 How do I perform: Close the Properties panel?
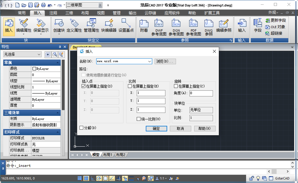pyautogui.click(x=65, y=47)
